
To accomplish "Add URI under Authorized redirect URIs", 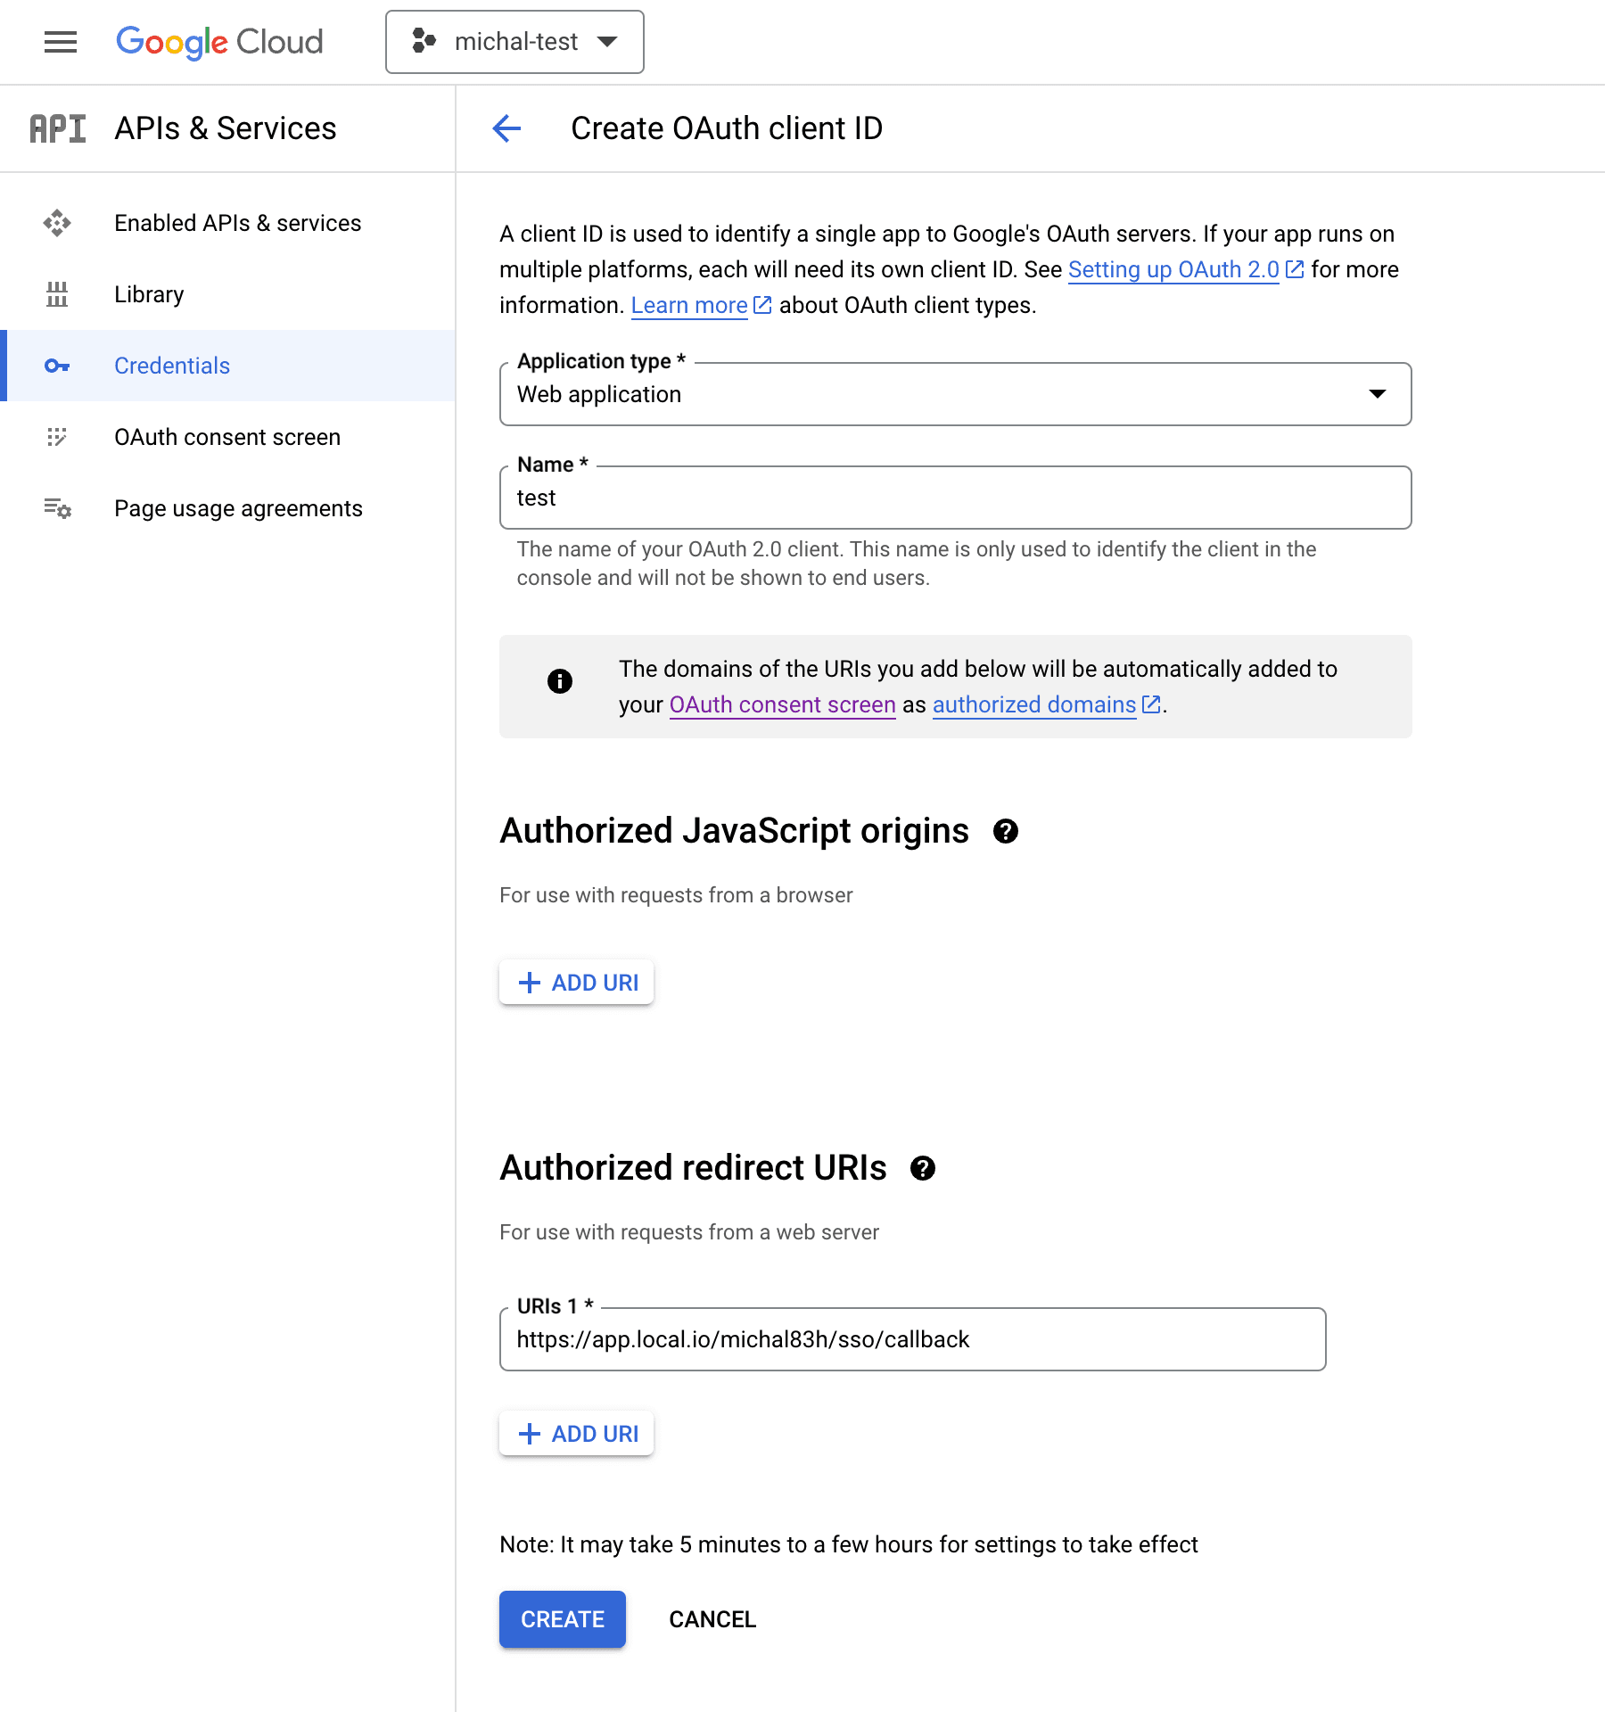I will coord(577,1434).
